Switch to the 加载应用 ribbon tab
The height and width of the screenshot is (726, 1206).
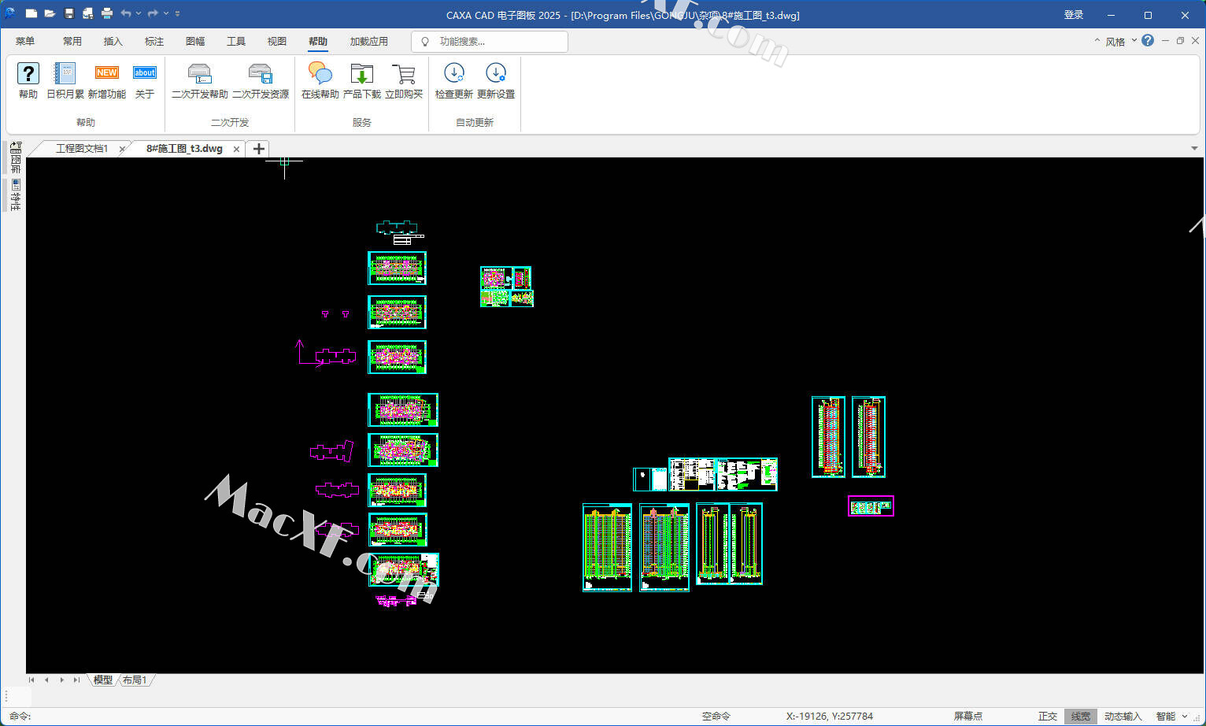point(369,41)
